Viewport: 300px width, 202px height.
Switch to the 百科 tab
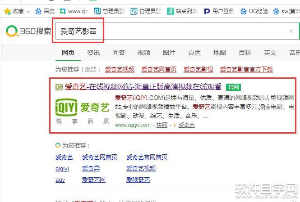click(x=245, y=53)
